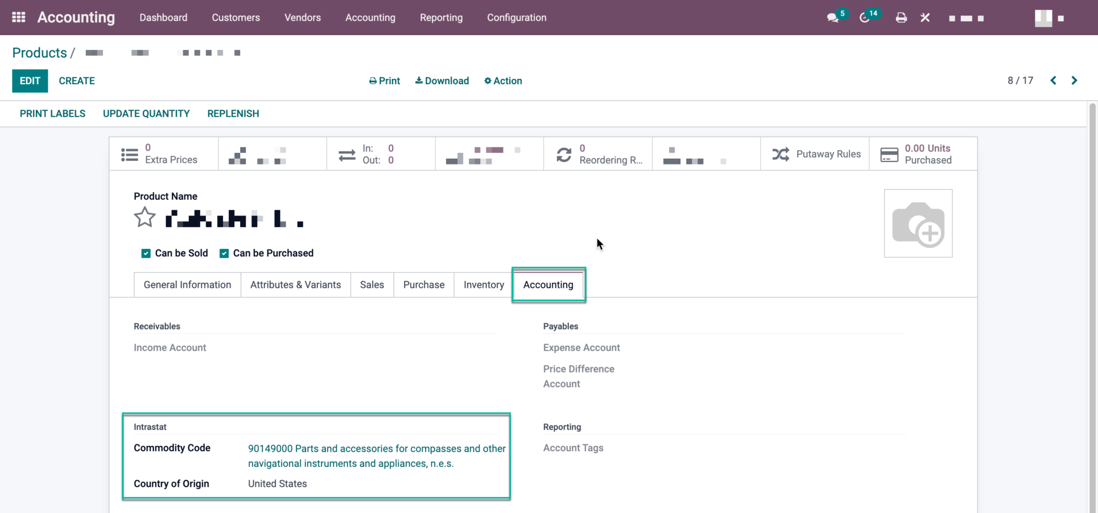Open the activities clock with 14 notifications
The width and height of the screenshot is (1098, 513).
coord(865,17)
